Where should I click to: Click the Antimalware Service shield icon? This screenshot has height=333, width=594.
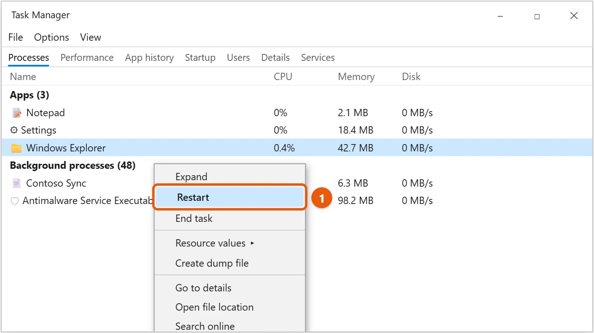point(15,201)
